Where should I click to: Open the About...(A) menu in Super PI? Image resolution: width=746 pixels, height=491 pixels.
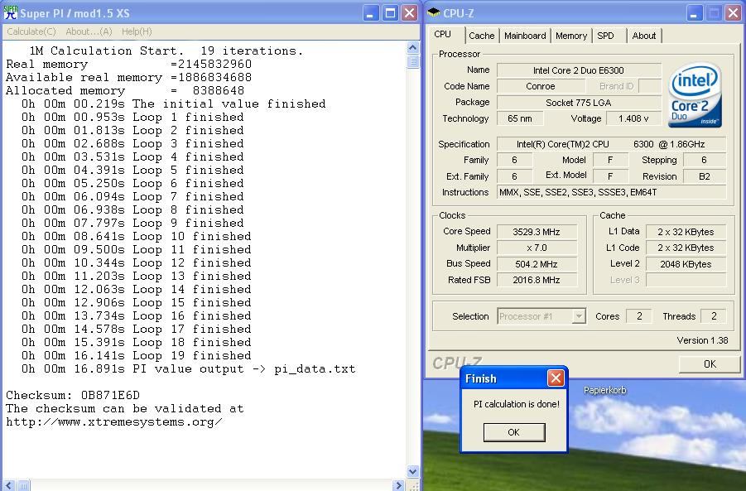pos(89,31)
